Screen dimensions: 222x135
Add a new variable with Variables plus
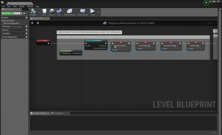26,34
